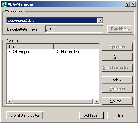Click the Extrahieren button
The width and height of the screenshot is (138, 123).
click(x=120, y=29)
